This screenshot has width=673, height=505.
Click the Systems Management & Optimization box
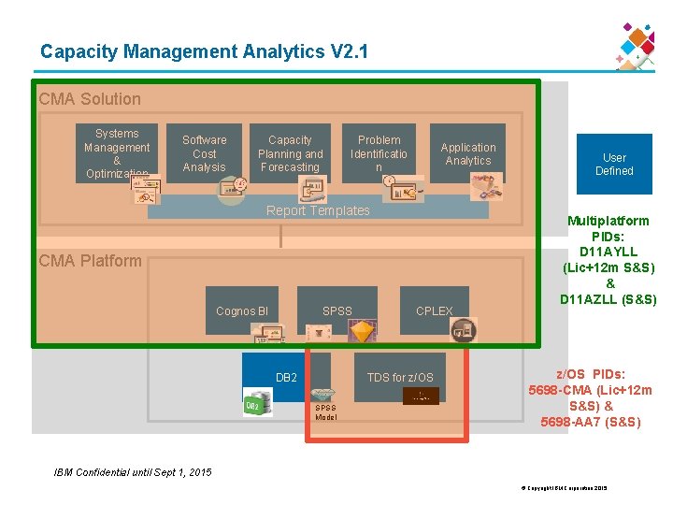click(117, 153)
